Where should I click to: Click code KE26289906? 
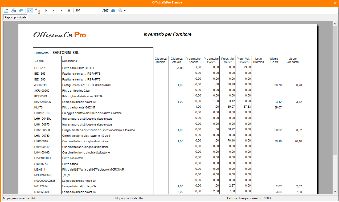[x=43, y=102]
